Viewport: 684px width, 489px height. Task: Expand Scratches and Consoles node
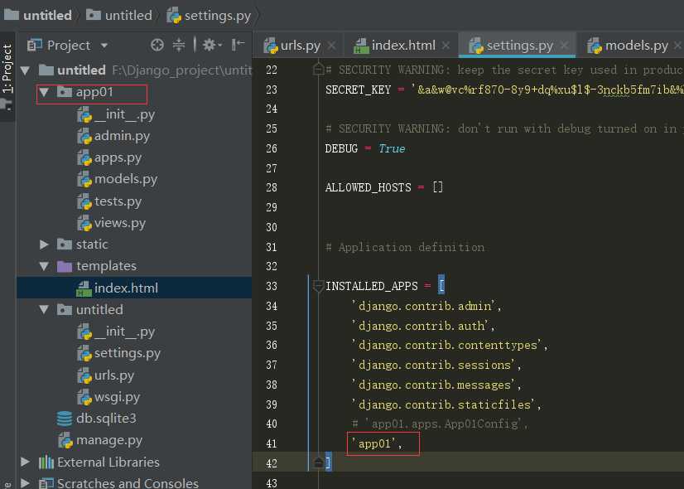pyautogui.click(x=26, y=483)
